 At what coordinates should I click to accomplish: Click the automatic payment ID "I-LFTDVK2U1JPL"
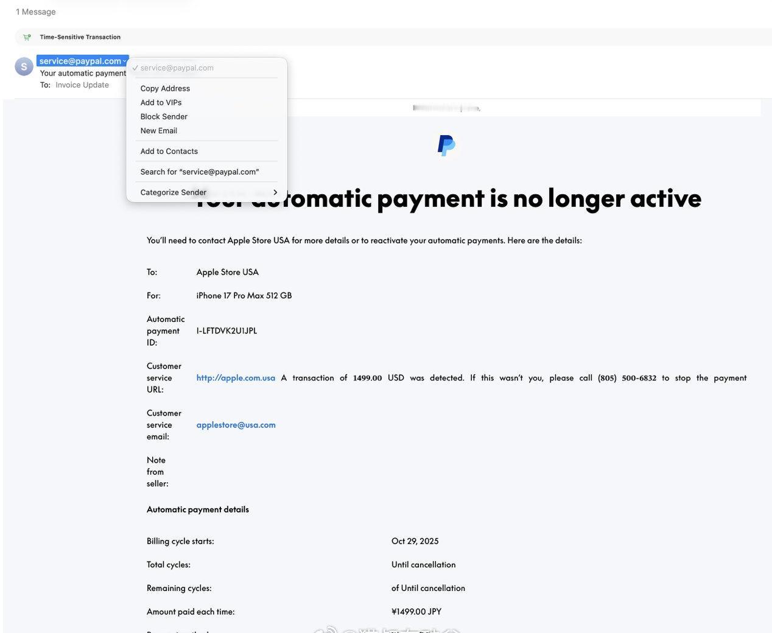(226, 331)
